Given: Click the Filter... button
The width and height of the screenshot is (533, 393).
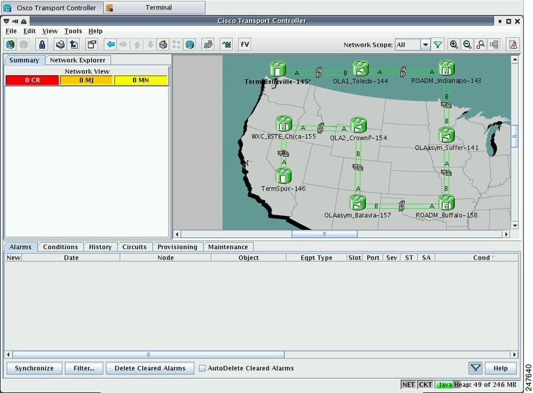Looking at the screenshot, I should (x=84, y=368).
